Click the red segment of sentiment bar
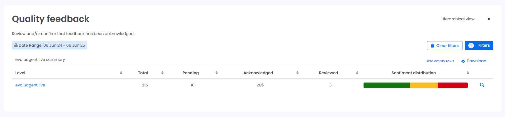 (x=453, y=85)
